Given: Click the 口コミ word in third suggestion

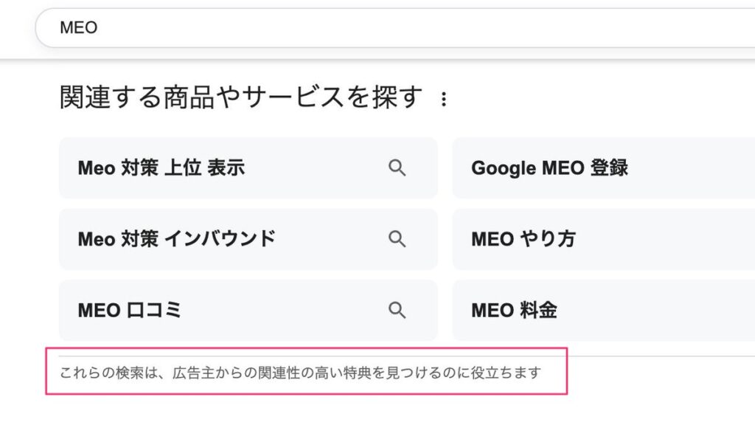Looking at the screenshot, I should tap(159, 310).
